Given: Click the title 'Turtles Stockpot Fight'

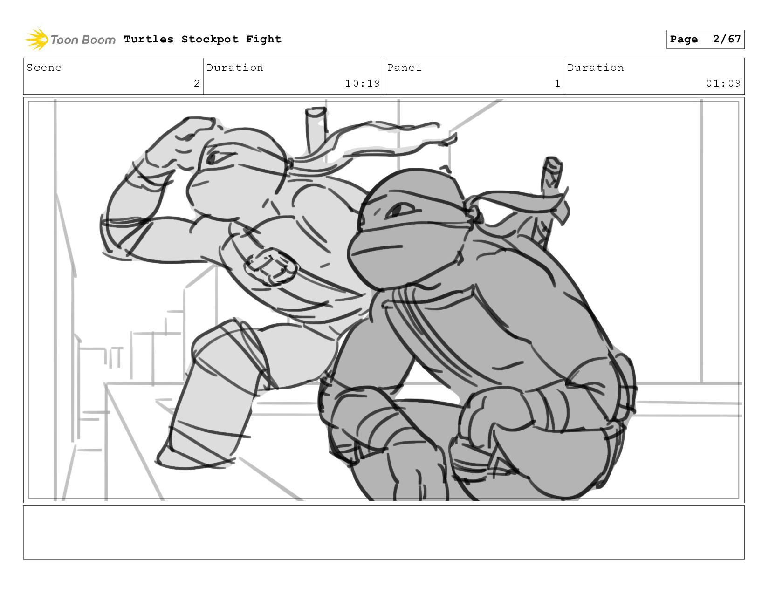Looking at the screenshot, I should pos(203,39).
